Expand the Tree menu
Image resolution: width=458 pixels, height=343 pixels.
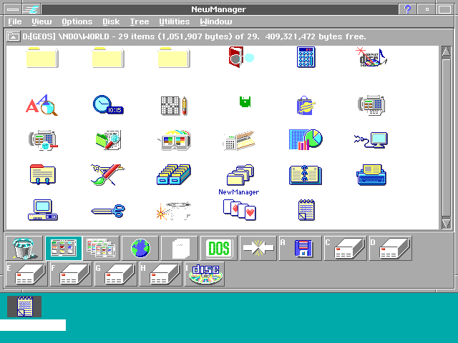tap(139, 22)
